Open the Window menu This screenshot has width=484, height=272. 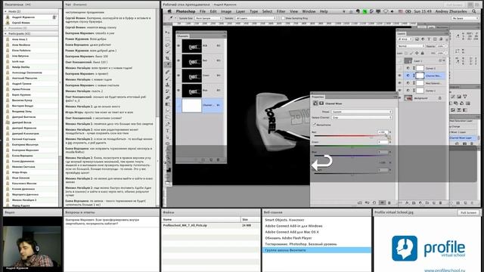point(309,11)
